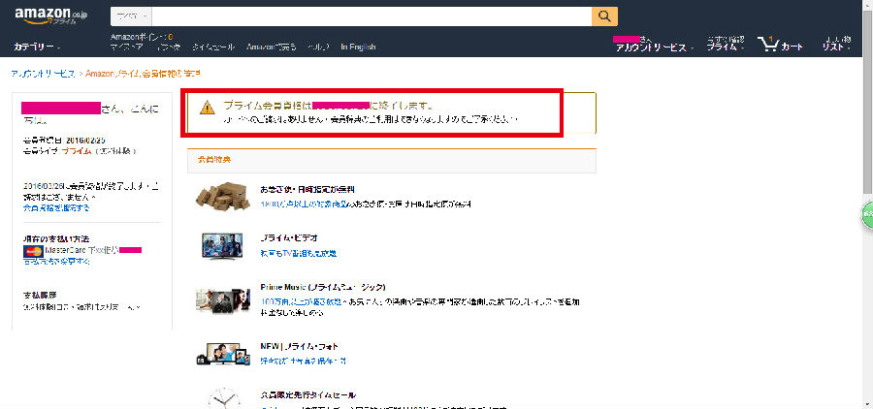Switch to In English
The image size is (873, 409).
click(358, 47)
